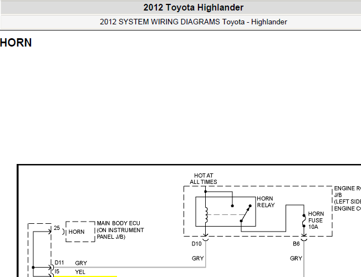Click the 'I5' connector label
Viewport: 361px width, 277px height.
click(x=57, y=271)
